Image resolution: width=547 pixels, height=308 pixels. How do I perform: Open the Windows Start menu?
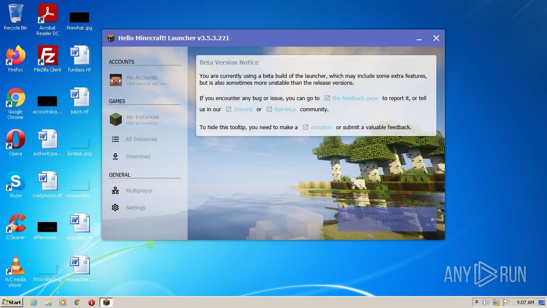click(12, 302)
